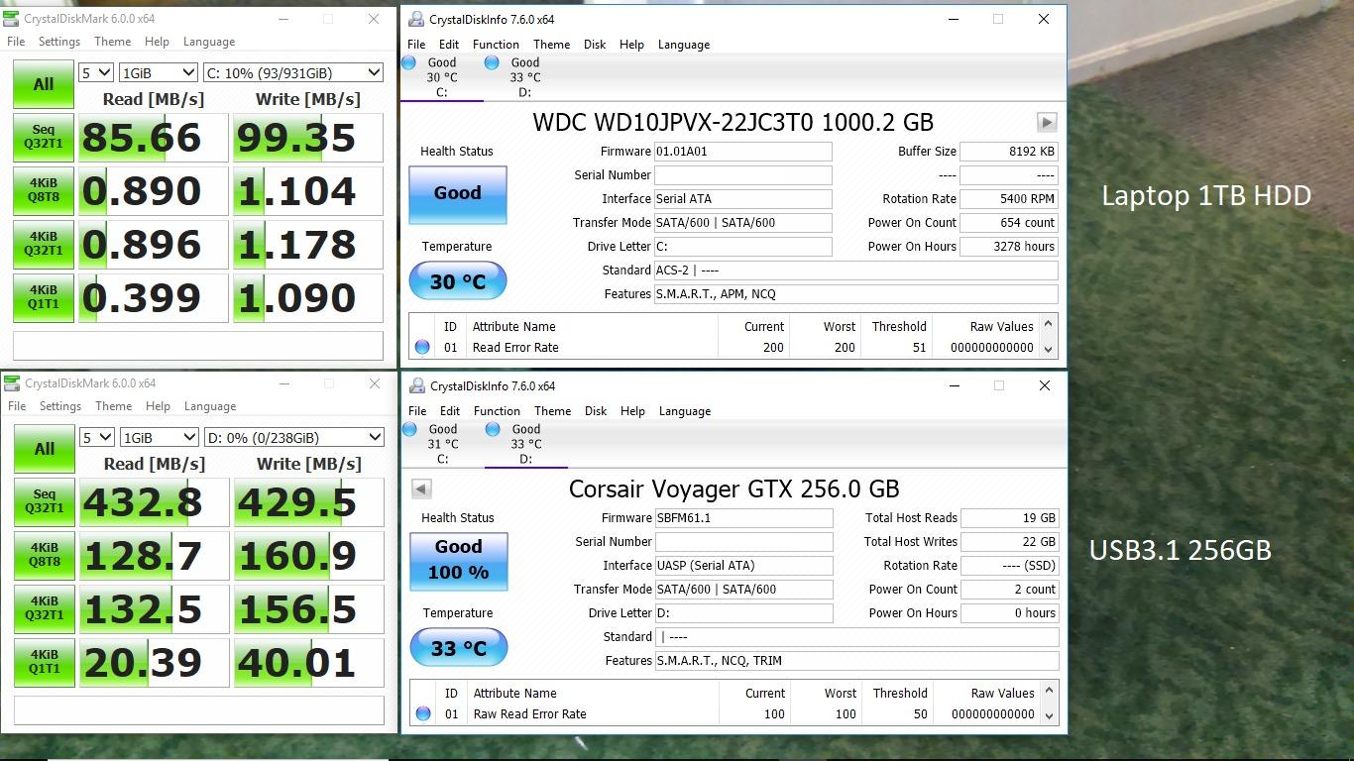
Task: Run 4KiB Q1T1 test in bottom CrystalDiskMark
Action: tap(45, 663)
